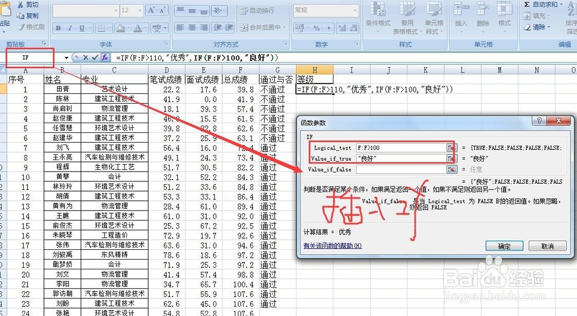Cancel formula entry with X button
Screen dimensions: 577x316
click(x=85, y=58)
